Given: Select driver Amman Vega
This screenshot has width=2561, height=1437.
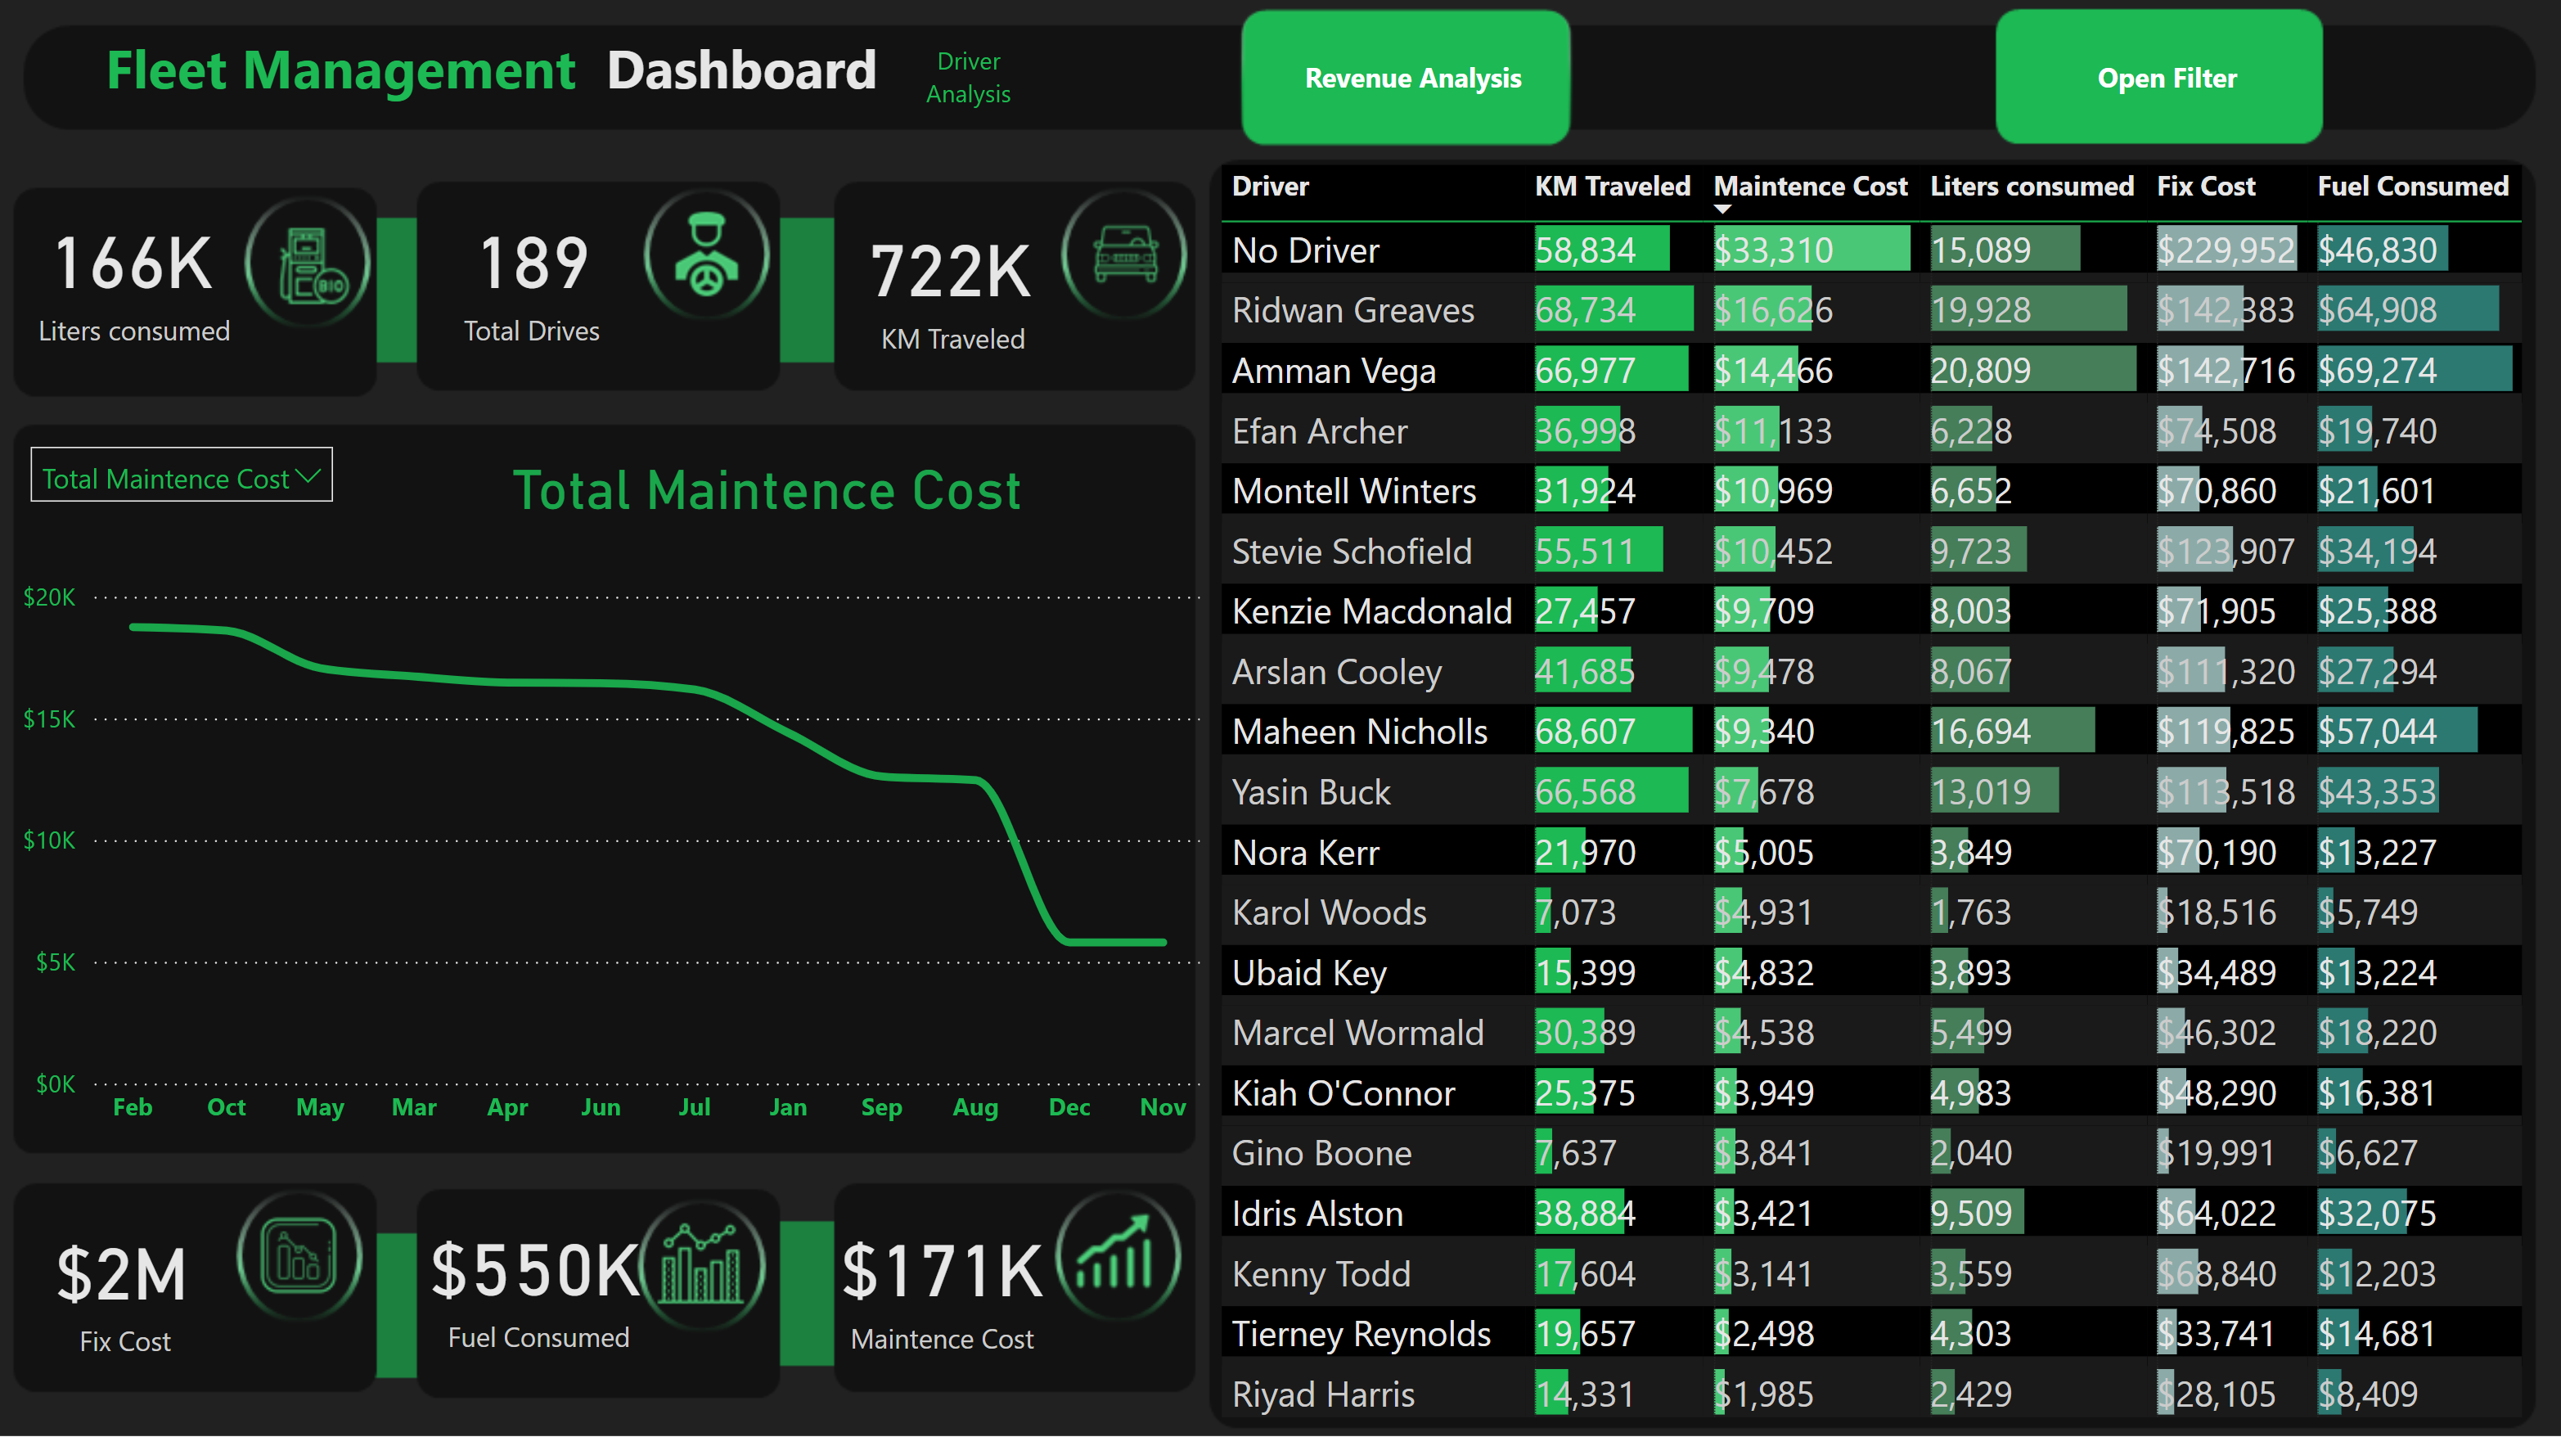Looking at the screenshot, I should pyautogui.click(x=1335, y=371).
